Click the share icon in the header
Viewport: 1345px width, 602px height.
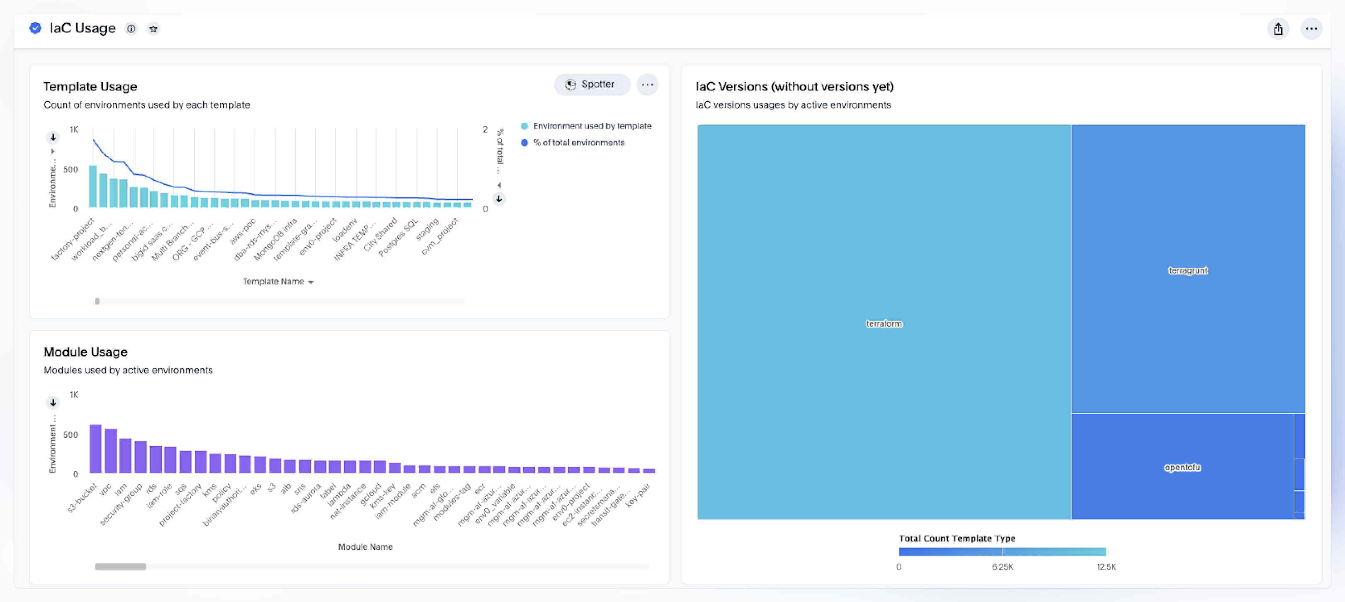1278,29
